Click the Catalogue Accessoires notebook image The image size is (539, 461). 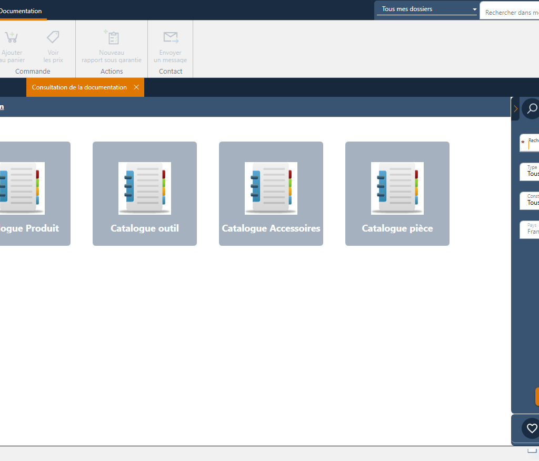point(271,188)
